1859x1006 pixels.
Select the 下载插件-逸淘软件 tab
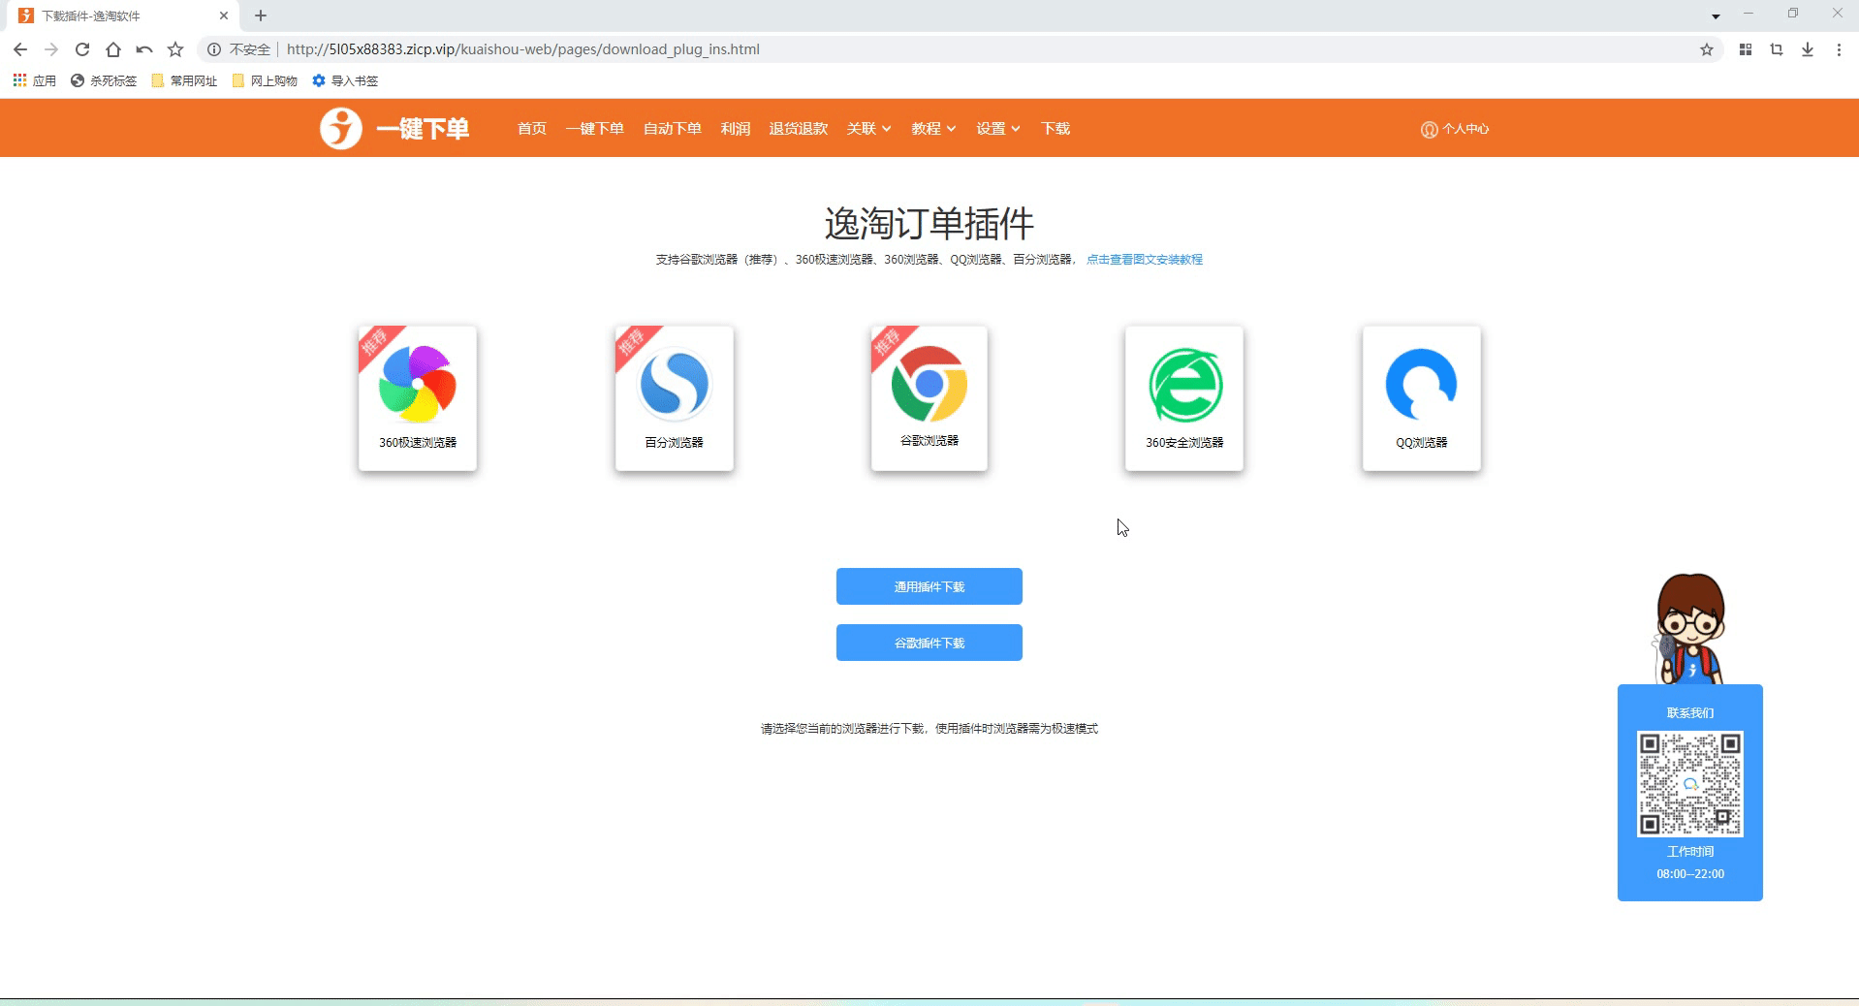pos(124,16)
